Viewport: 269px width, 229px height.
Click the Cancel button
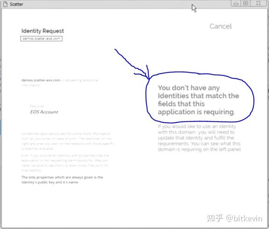pos(220,27)
